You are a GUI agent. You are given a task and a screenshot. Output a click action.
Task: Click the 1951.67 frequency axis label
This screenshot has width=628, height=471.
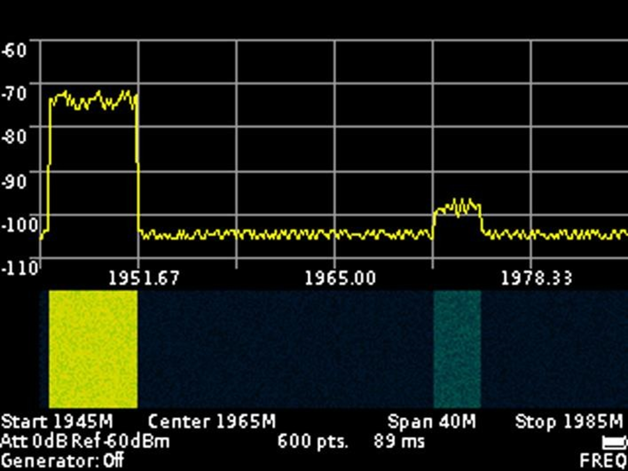click(144, 278)
